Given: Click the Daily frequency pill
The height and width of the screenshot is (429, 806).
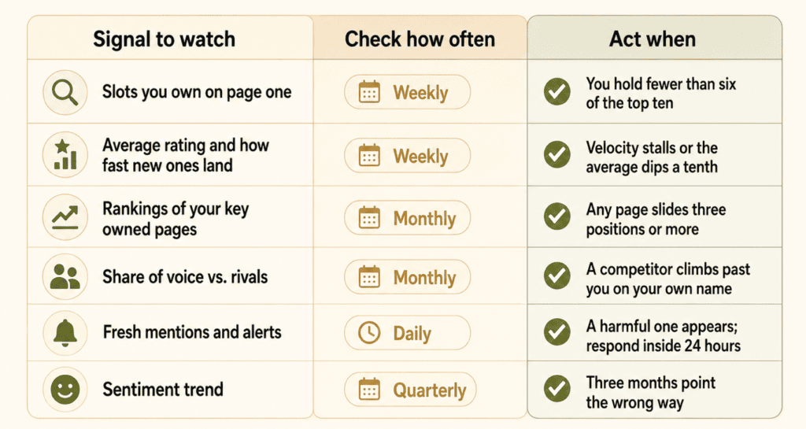Looking at the screenshot, I should point(407,333).
